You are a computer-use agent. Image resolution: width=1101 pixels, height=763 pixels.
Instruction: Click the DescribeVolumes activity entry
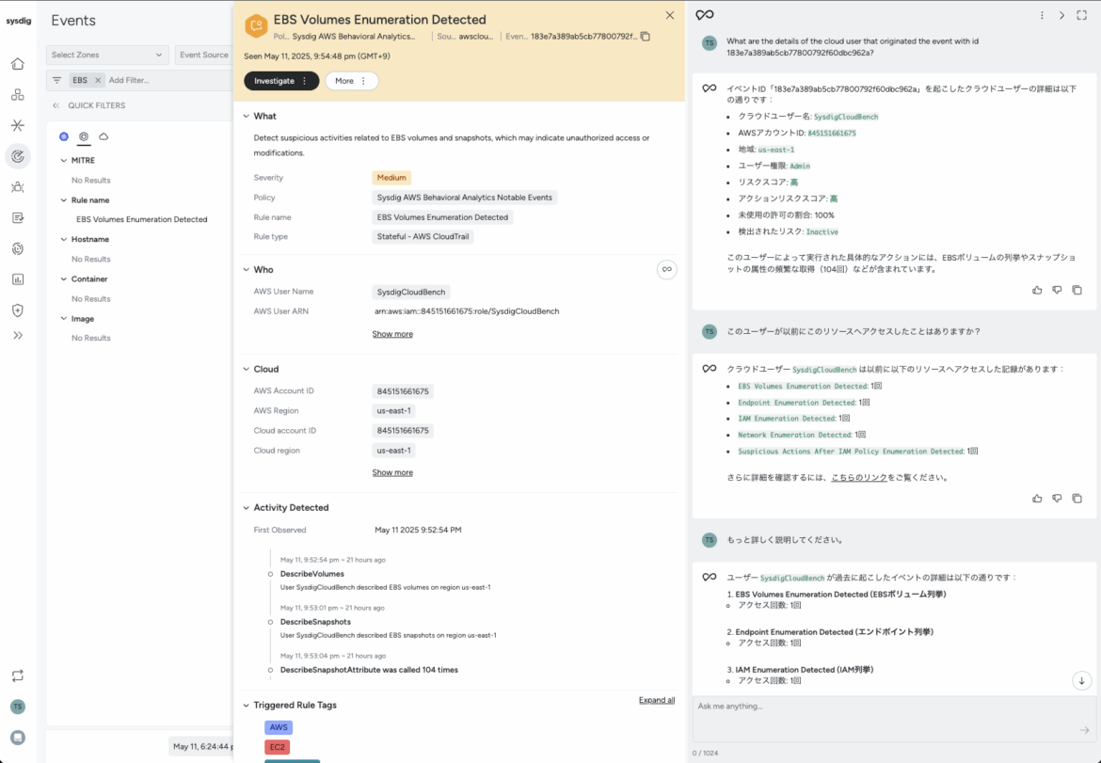311,574
